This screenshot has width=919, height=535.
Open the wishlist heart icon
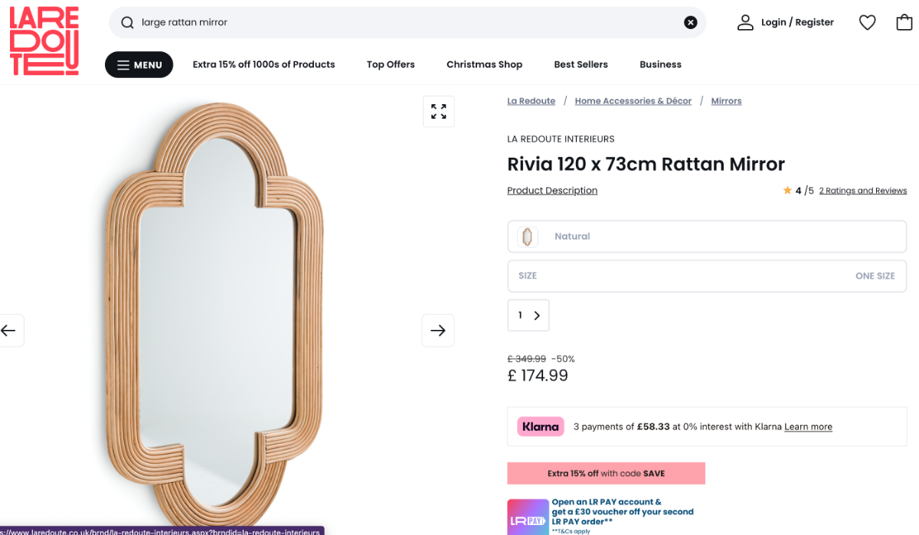pyautogui.click(x=867, y=23)
